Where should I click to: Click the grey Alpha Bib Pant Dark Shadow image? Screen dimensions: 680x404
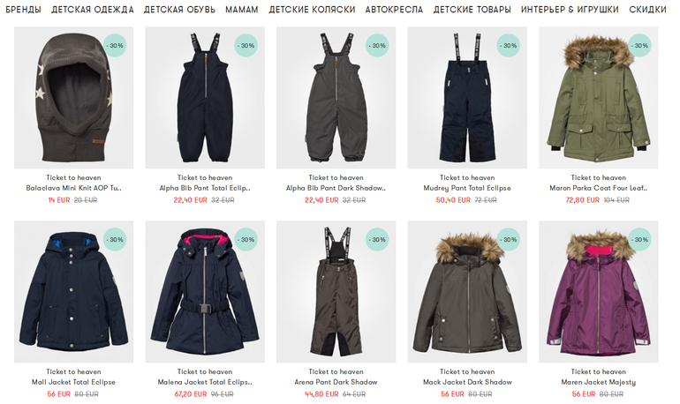(x=336, y=97)
